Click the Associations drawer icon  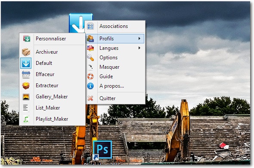(x=90, y=26)
